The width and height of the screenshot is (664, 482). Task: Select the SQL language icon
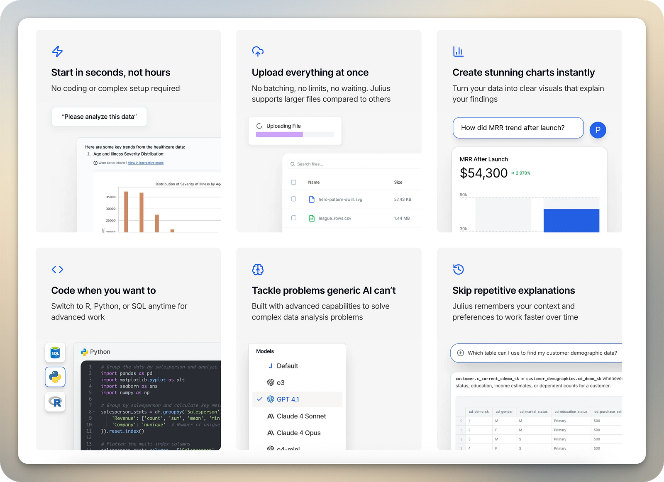55,353
